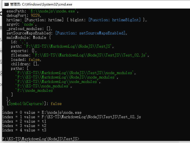This screenshot has height=143, width=190.
Task: Click the _preload_modules line
Action: click(29, 29)
